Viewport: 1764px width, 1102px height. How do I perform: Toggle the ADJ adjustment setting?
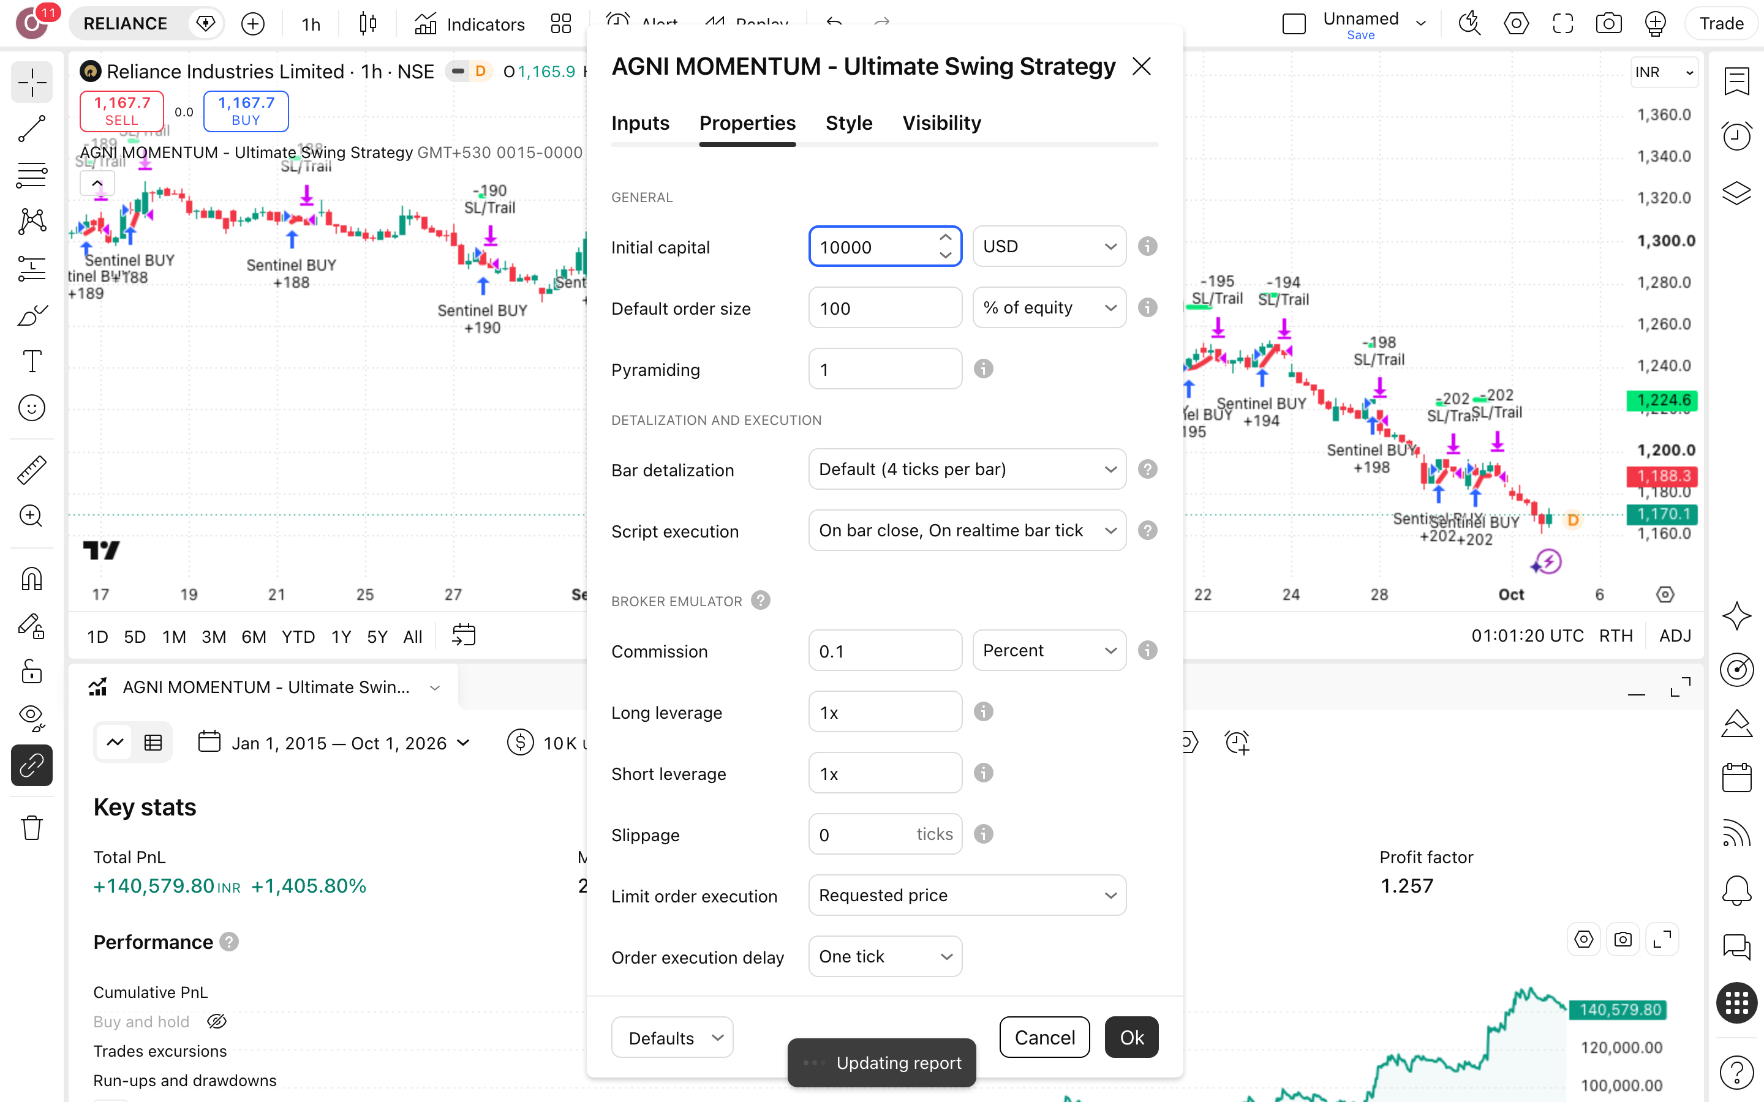pyautogui.click(x=1675, y=635)
